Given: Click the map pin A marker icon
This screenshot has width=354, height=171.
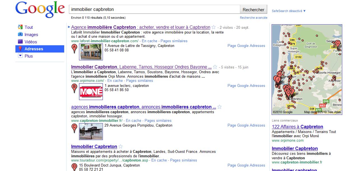Looking at the screenshot, I should pyautogui.click(x=74, y=48).
